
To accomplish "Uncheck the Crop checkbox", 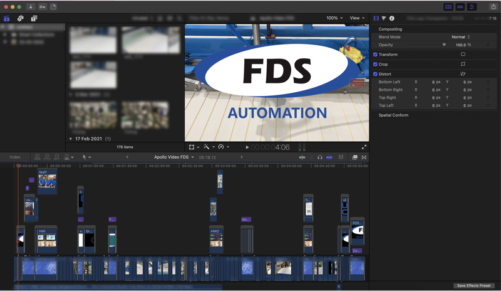I will point(375,64).
